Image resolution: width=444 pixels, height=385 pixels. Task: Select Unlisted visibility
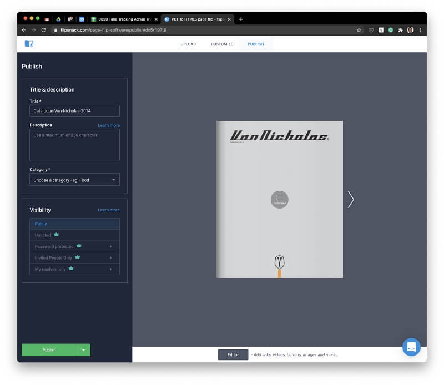pos(74,235)
